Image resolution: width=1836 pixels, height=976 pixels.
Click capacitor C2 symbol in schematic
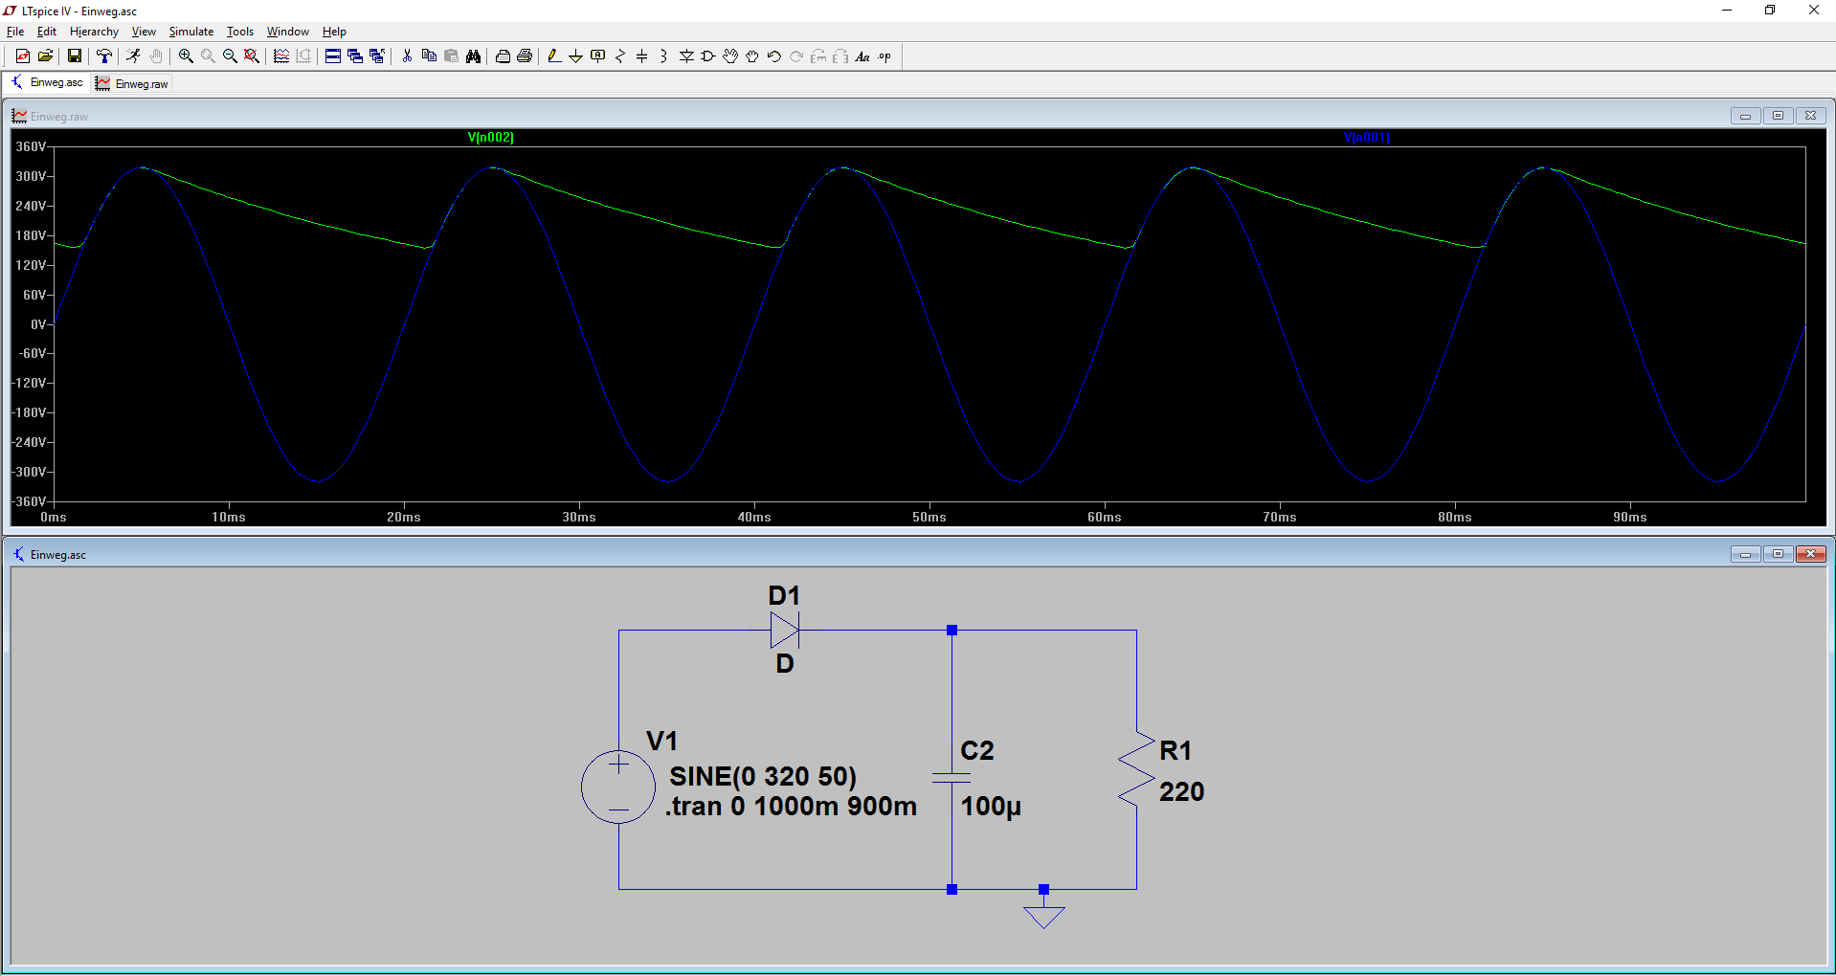coord(952,778)
